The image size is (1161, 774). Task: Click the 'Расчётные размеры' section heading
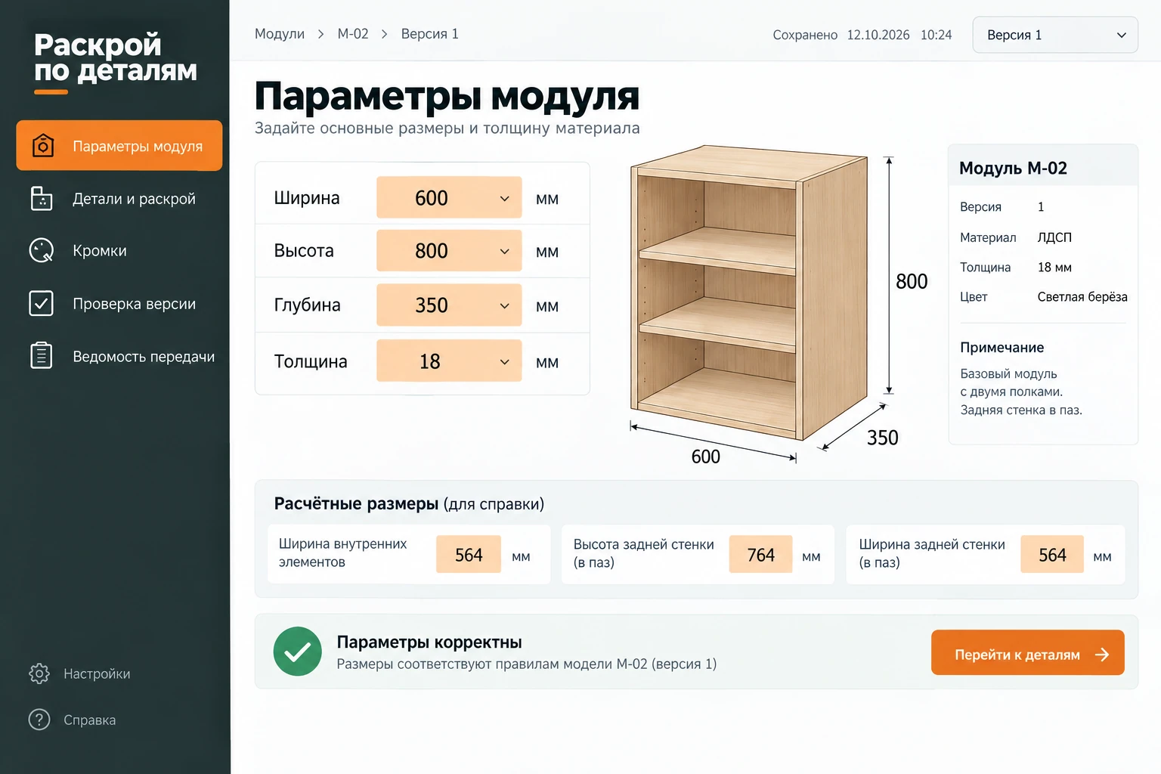(x=356, y=503)
